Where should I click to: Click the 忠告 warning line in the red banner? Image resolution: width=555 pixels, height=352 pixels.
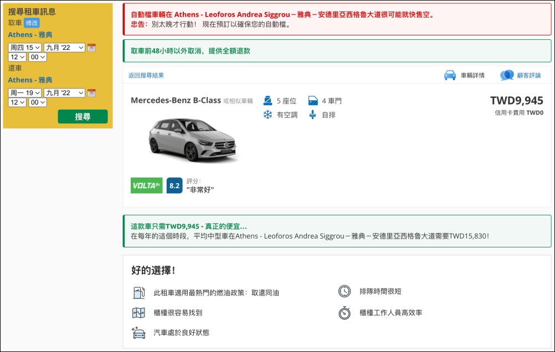[210, 24]
